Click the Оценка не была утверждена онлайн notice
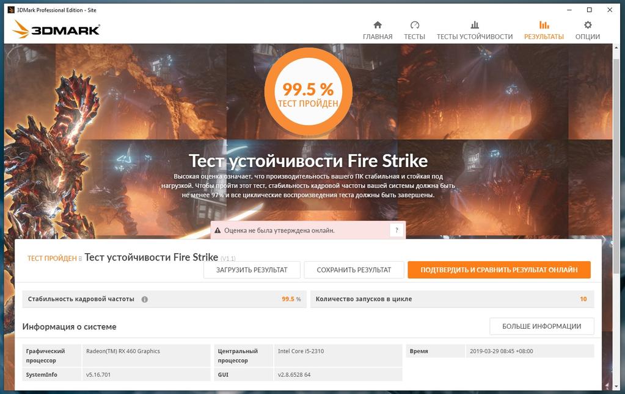The image size is (625, 394). pyautogui.click(x=308, y=231)
